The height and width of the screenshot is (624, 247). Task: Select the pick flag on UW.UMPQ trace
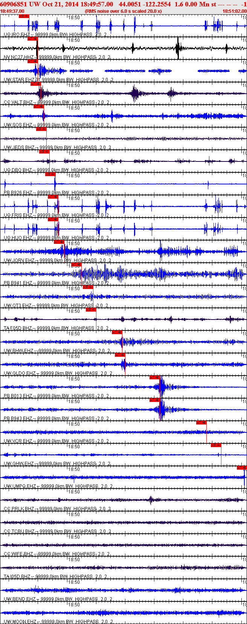coord(242,468)
